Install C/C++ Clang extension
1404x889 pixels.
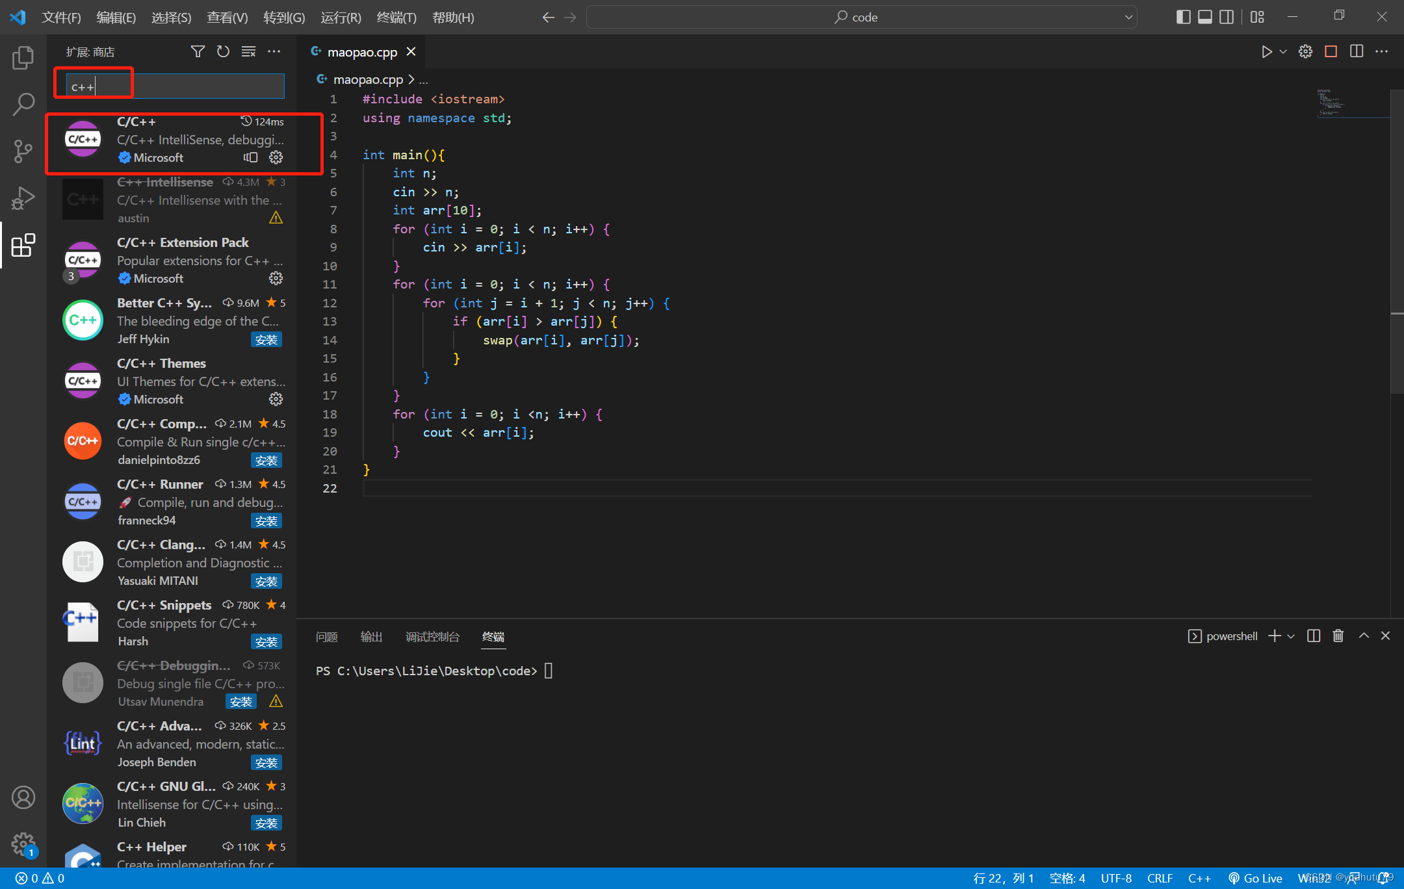266,581
